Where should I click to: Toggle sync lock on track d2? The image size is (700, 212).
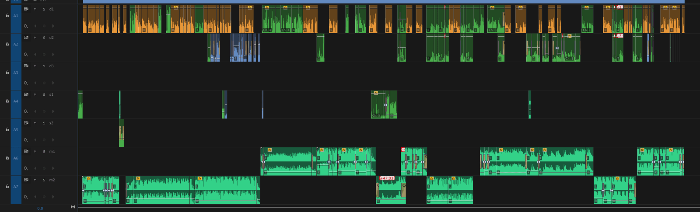pyautogui.click(x=26, y=38)
